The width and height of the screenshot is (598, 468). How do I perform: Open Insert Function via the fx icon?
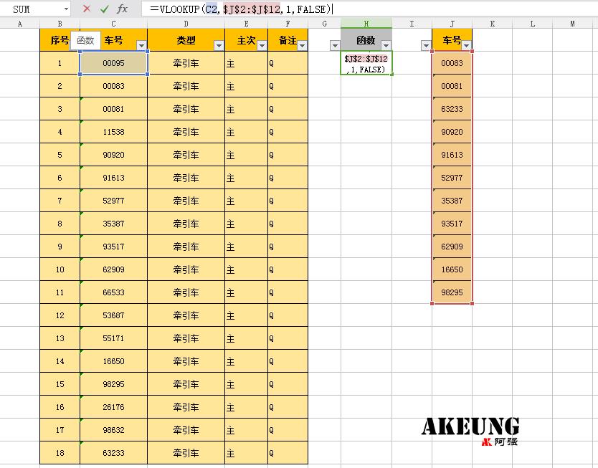coord(123,9)
